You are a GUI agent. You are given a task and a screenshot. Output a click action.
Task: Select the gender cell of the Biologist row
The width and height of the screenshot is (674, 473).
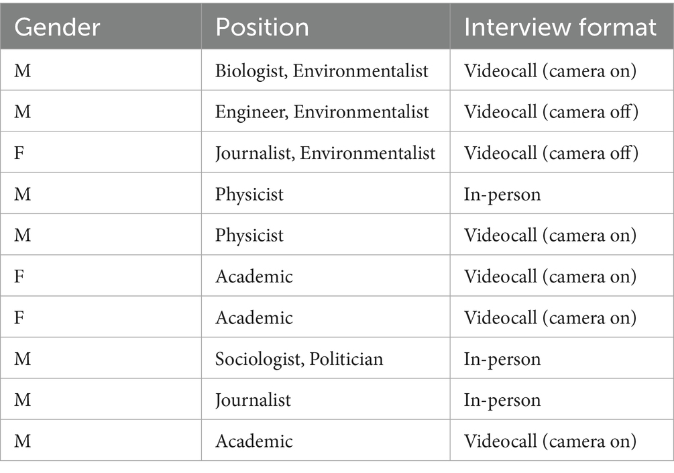22,70
